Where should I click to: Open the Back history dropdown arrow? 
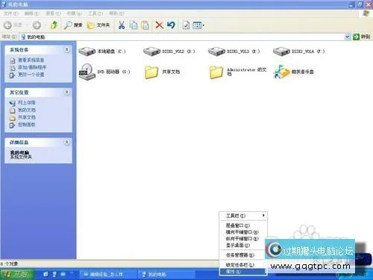click(27, 25)
